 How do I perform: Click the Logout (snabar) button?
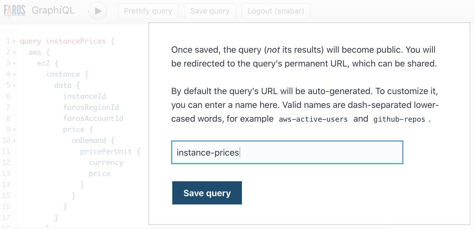pyautogui.click(x=276, y=11)
